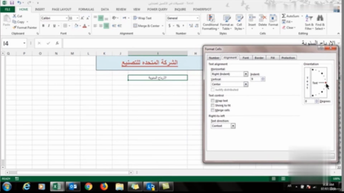Open the Format cells button in Cells group

pyautogui.click(x=273, y=21)
